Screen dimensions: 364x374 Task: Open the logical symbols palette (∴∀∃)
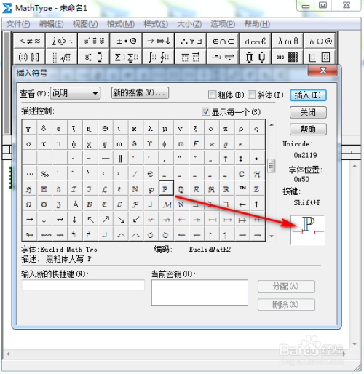click(191, 41)
